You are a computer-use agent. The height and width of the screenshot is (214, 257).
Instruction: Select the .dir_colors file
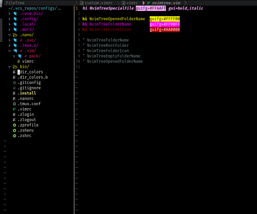pyautogui.click(x=30, y=72)
